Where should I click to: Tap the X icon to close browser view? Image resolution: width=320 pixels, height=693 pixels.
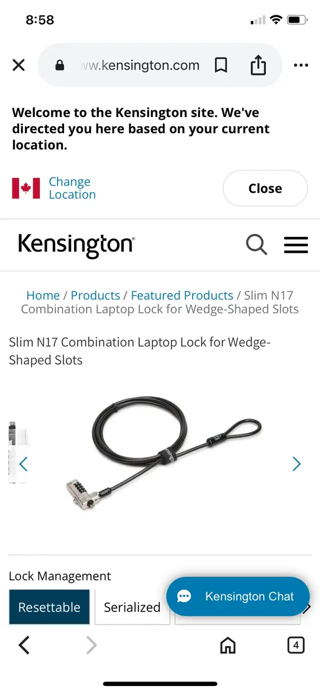(18, 65)
